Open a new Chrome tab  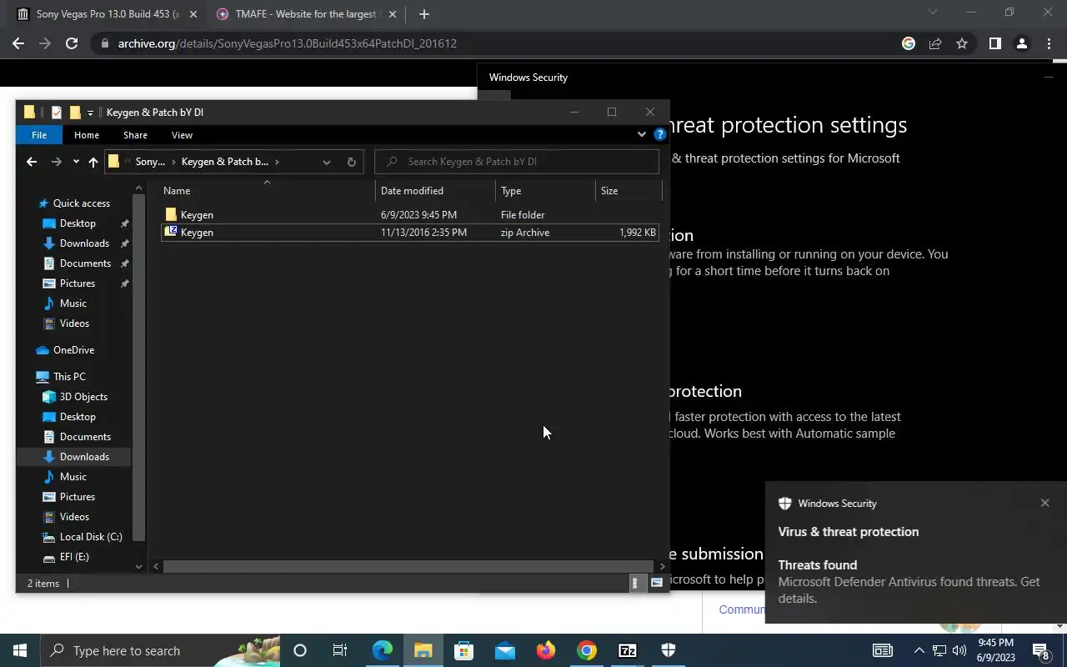pyautogui.click(x=423, y=14)
